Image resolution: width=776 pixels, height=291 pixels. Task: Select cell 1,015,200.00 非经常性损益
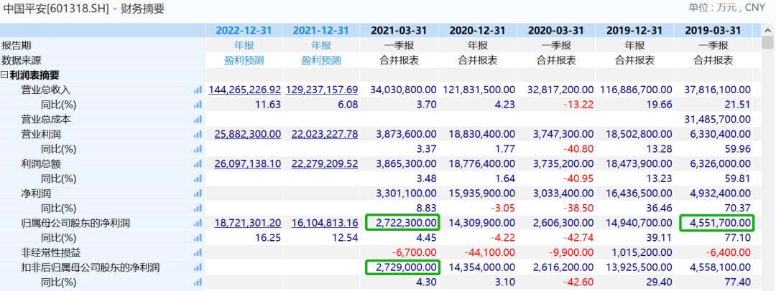pyautogui.click(x=642, y=253)
